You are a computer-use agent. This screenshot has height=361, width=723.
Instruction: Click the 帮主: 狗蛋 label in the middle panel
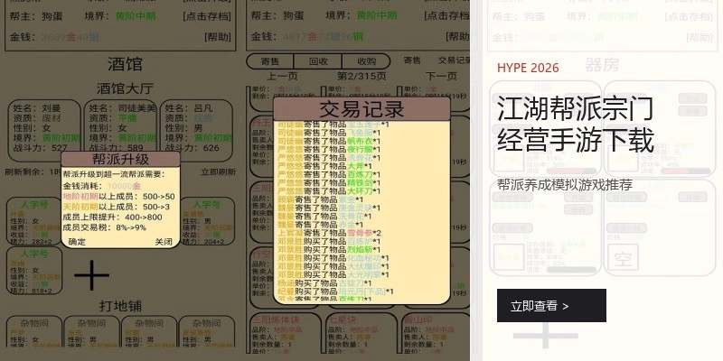277,16
